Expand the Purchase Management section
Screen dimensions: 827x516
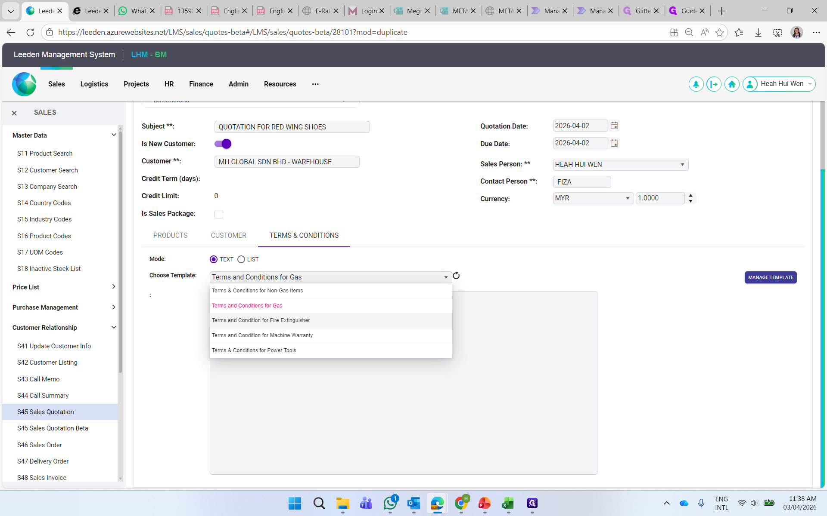[114, 307]
